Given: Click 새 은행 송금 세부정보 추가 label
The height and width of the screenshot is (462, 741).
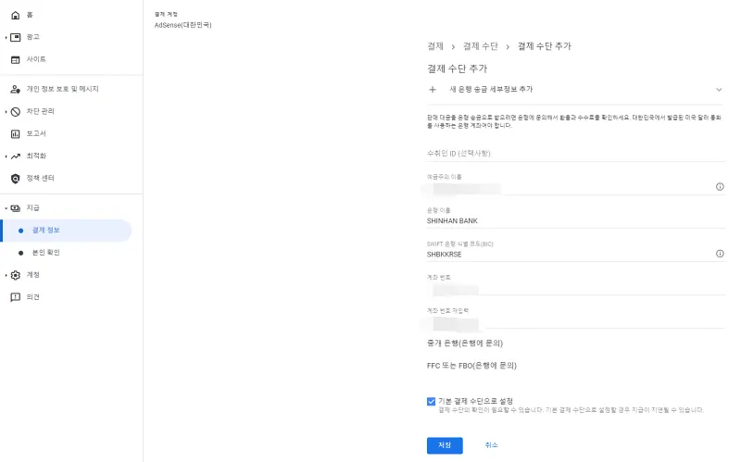Looking at the screenshot, I should point(491,89).
